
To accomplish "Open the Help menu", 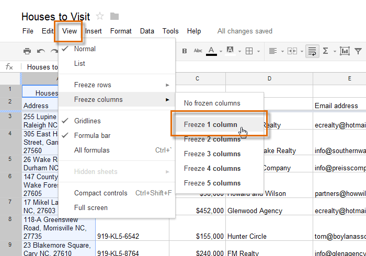I will [194, 31].
